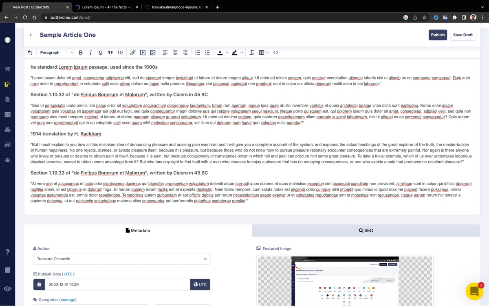The height and width of the screenshot is (306, 489).
Task: Open source code view icon
Action: tap(276, 53)
